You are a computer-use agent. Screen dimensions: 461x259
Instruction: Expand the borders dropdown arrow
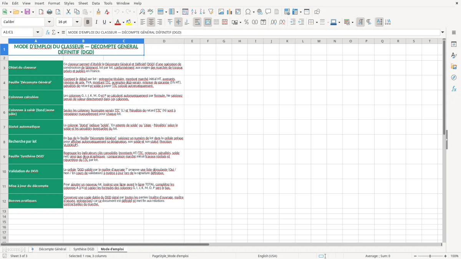(317, 22)
